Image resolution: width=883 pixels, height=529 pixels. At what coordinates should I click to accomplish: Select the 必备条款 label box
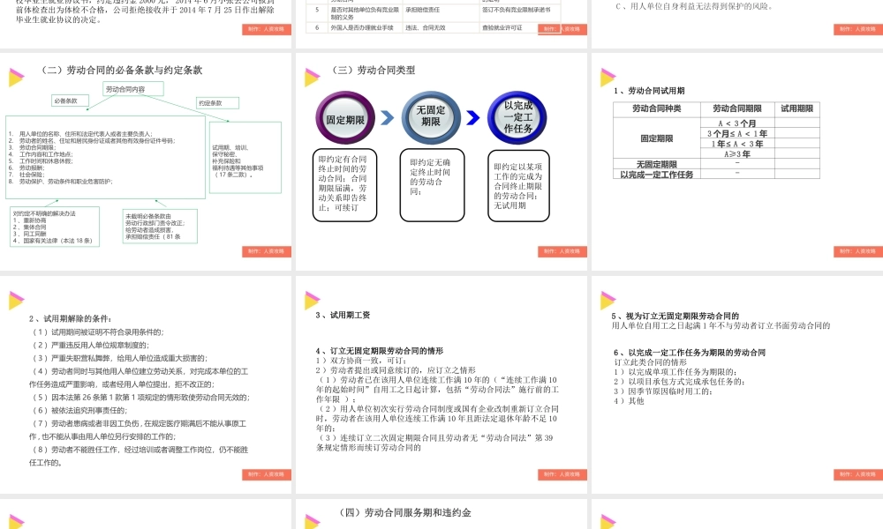(70, 101)
